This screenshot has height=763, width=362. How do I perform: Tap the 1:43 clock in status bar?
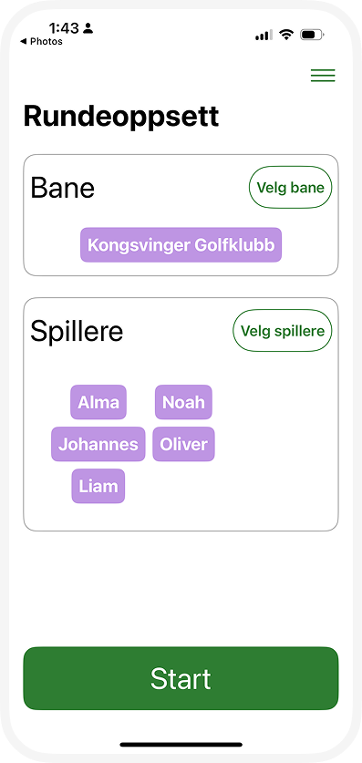tap(64, 28)
